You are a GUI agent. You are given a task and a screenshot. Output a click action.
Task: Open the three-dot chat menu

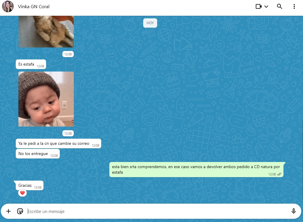(x=294, y=6)
